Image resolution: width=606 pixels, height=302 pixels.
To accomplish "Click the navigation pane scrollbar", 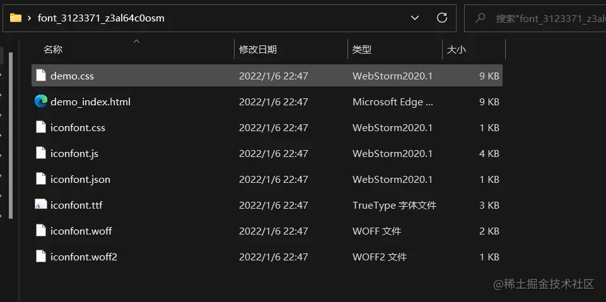I will pyautogui.click(x=11, y=135).
